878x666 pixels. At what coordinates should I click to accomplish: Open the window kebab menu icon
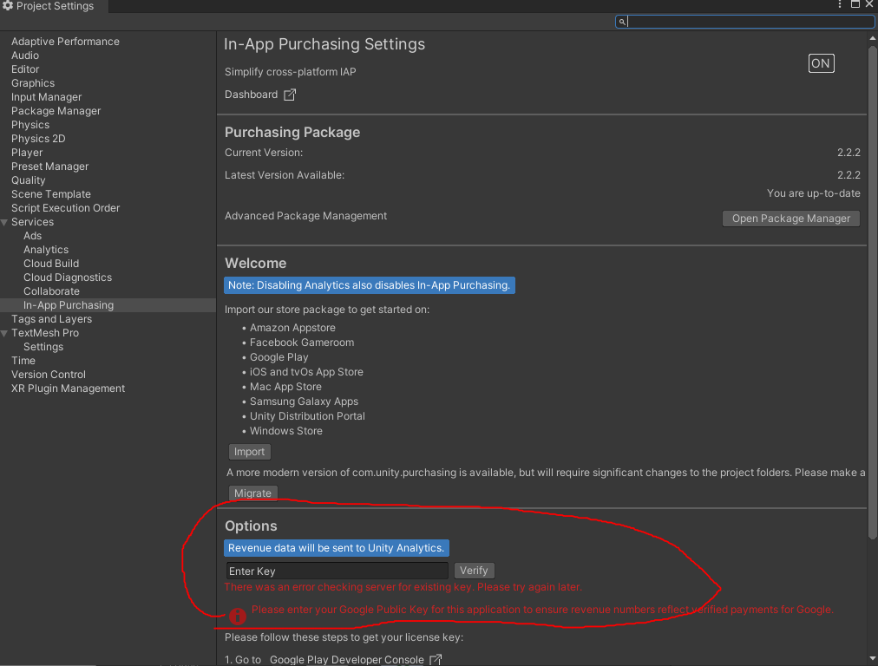pyautogui.click(x=840, y=5)
